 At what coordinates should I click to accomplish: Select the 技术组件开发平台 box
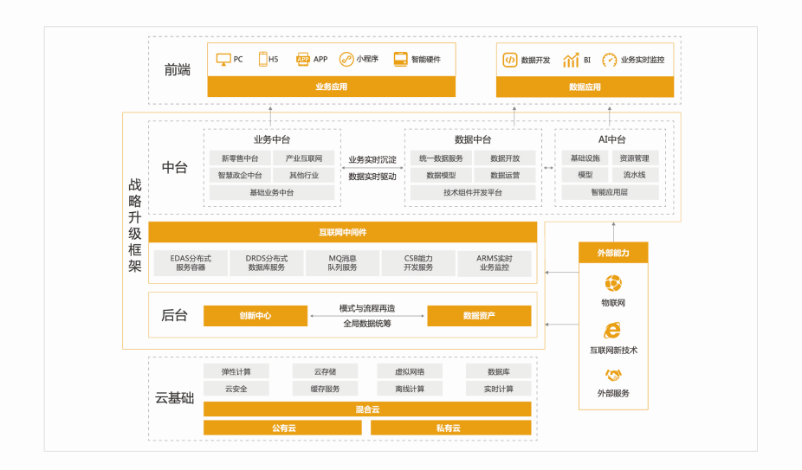(x=473, y=192)
